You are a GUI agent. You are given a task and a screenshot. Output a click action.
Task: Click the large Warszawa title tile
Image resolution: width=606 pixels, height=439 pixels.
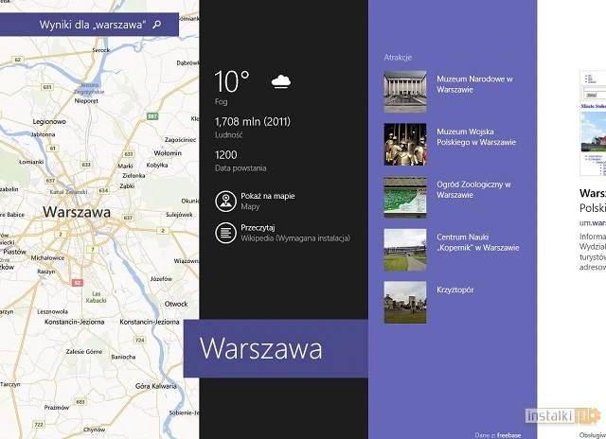click(276, 348)
